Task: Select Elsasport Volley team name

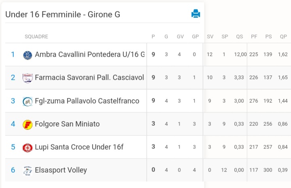Action: [61, 170]
